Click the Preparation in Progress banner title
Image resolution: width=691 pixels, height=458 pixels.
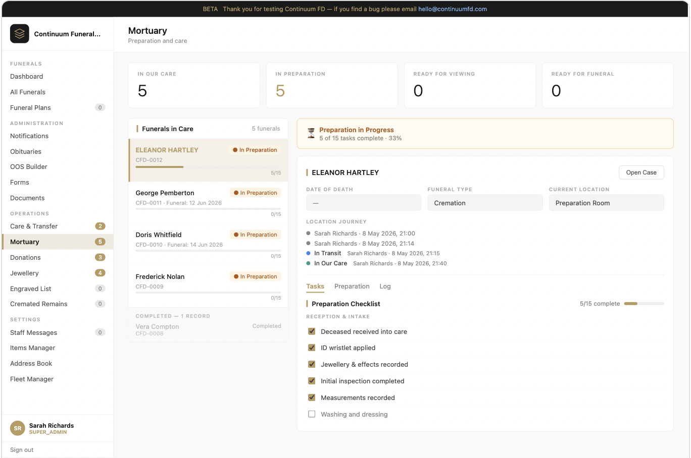pyautogui.click(x=357, y=130)
